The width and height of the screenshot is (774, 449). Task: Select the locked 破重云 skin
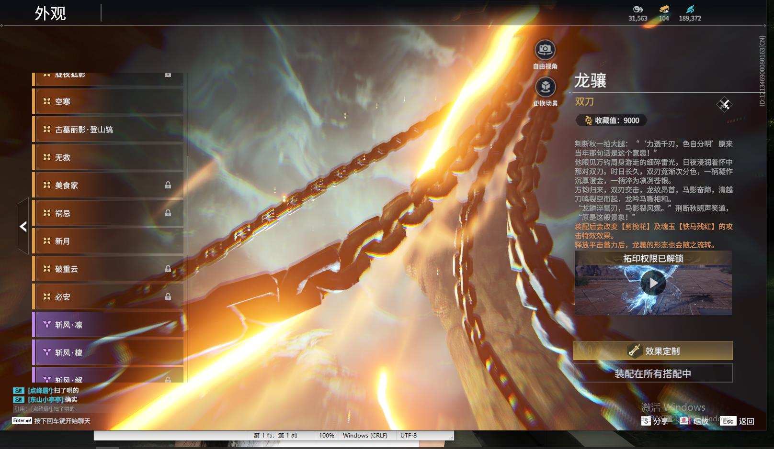108,269
